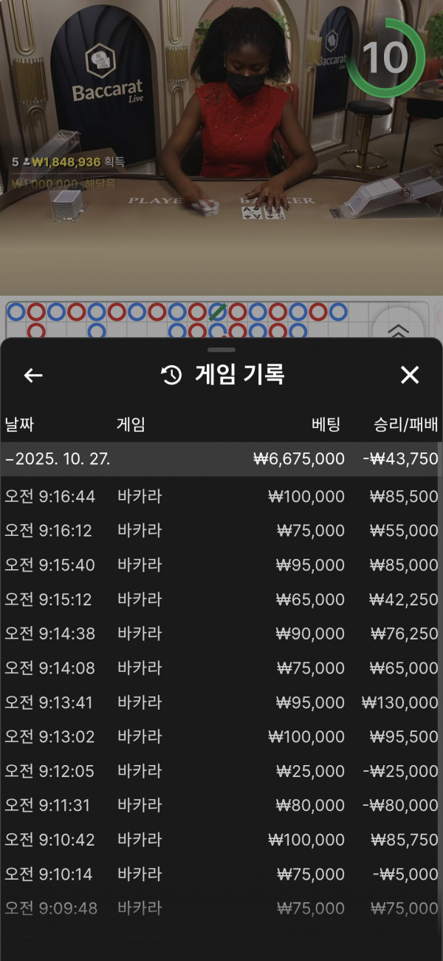443x961 pixels.
Task: Tap the drag handle atop the history panel
Action: pos(221,349)
